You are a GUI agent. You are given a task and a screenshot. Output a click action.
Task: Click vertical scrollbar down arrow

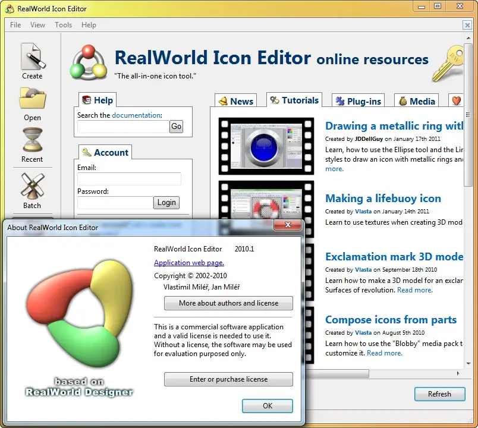pyautogui.click(x=468, y=363)
